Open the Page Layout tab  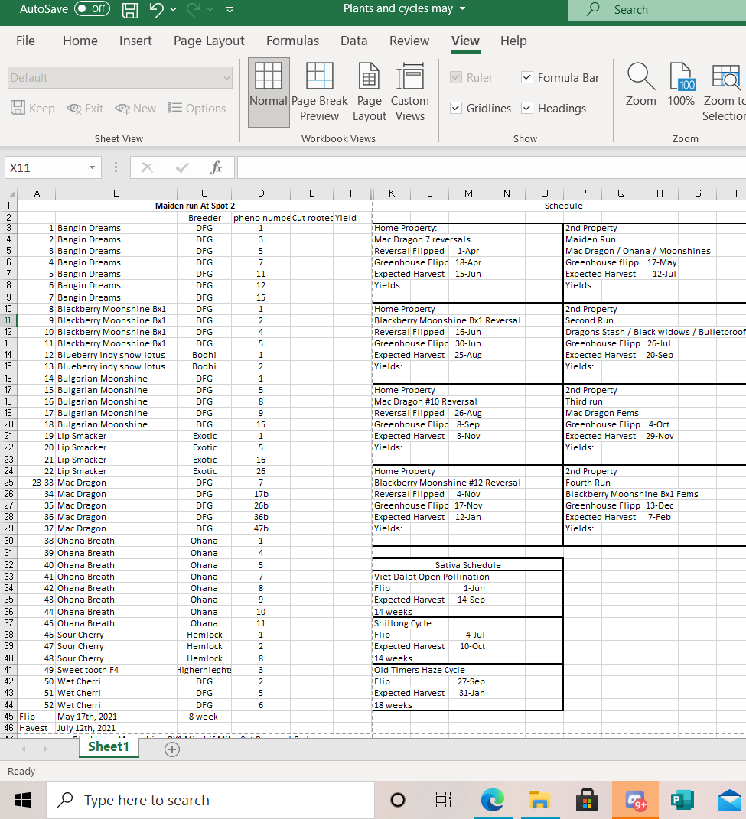pos(209,41)
